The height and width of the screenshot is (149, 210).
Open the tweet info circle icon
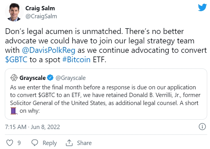(202, 127)
